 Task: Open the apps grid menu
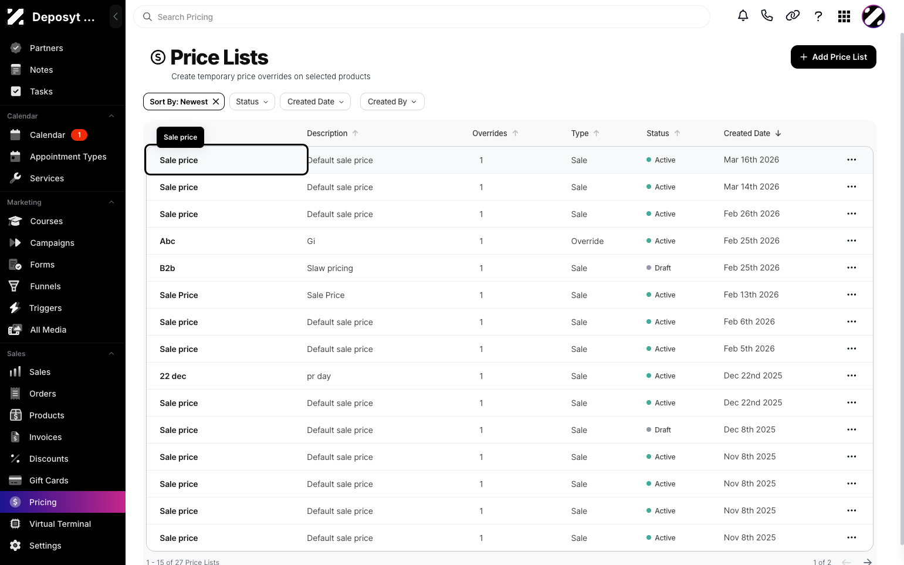tap(844, 16)
